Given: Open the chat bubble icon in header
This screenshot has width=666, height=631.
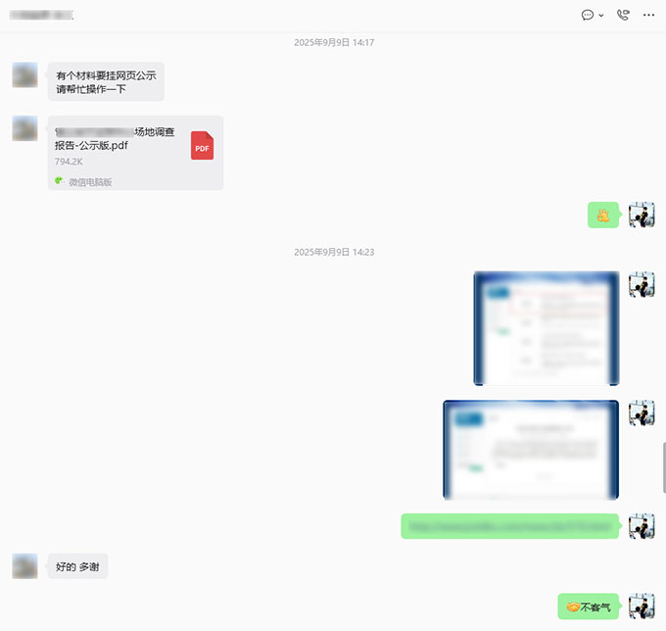Looking at the screenshot, I should click(x=588, y=16).
